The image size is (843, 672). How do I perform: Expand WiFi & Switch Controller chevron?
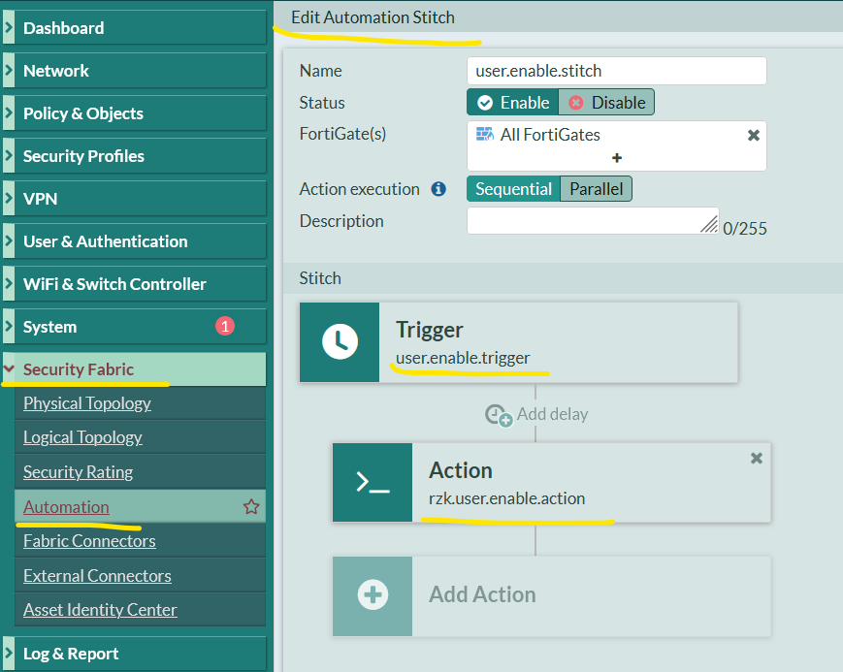[x=9, y=283]
